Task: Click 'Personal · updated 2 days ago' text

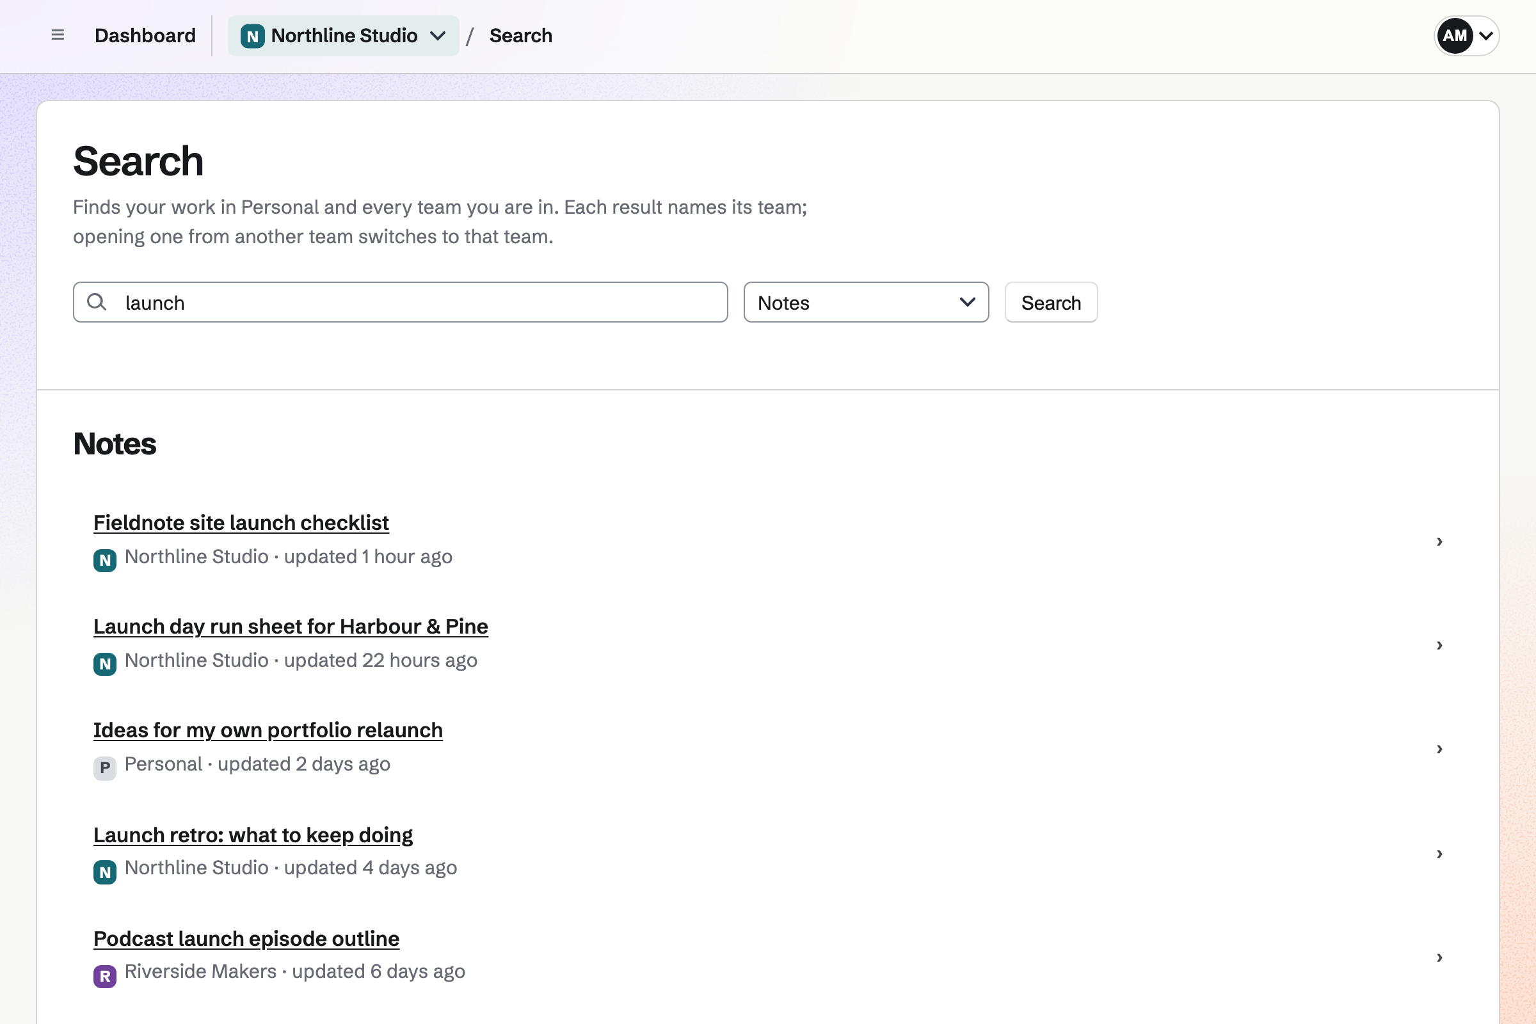Action: [x=257, y=764]
